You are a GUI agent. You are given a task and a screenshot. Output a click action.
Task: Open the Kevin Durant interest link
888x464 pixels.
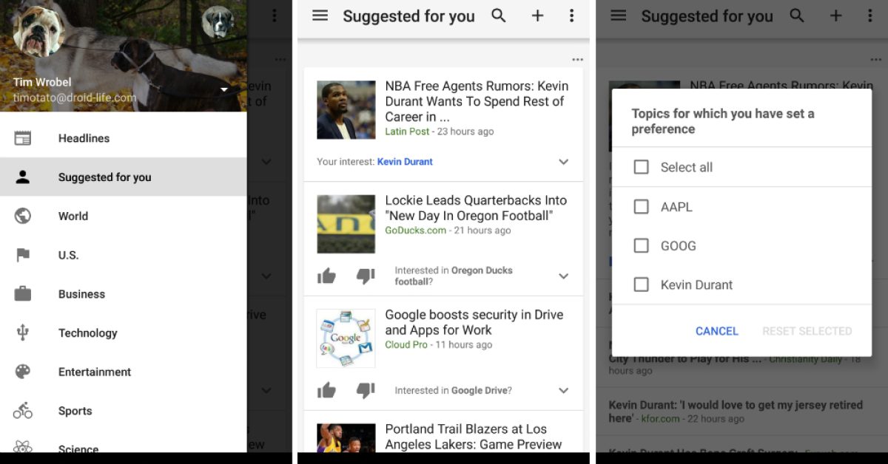tap(405, 162)
